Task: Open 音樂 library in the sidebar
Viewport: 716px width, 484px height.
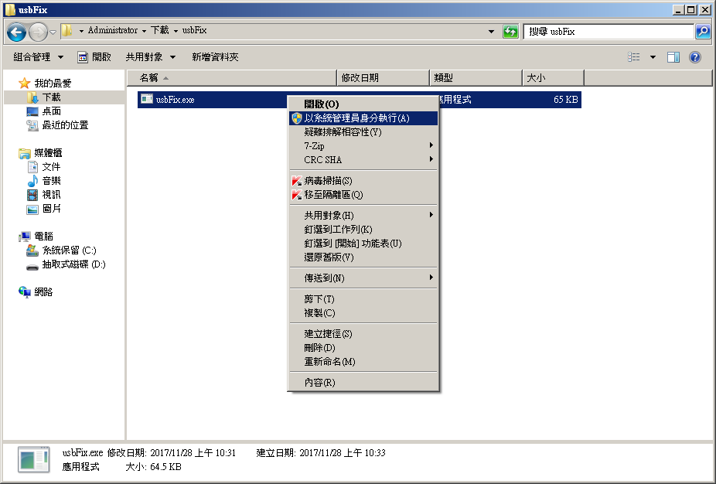Action: coord(51,181)
